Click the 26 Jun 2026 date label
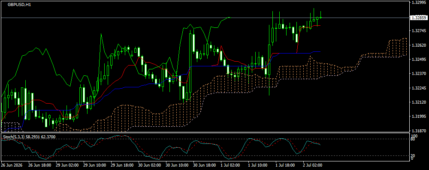This screenshot has width=429, height=170. (12, 165)
